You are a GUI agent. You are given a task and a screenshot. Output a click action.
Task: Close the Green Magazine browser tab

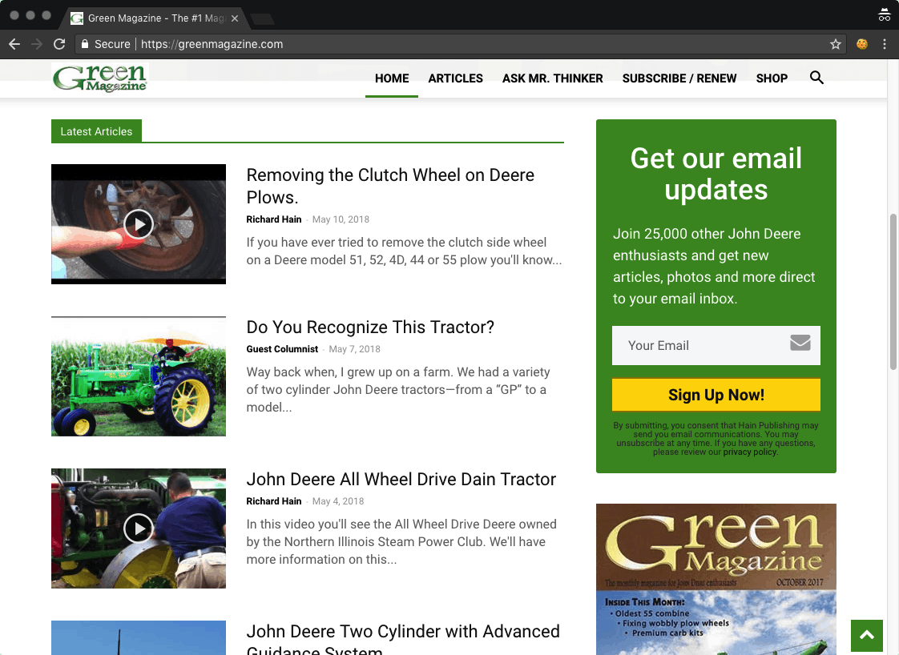pyautogui.click(x=235, y=18)
